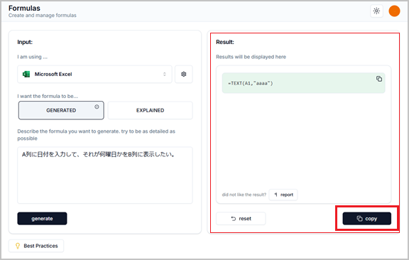Viewport: 409px width, 260px height.
Task: Click the 'did not like the result?' text
Action: pos(244,195)
